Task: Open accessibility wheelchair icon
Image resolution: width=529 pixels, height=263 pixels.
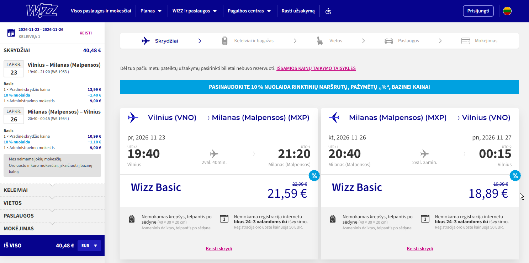Action: 328,11
